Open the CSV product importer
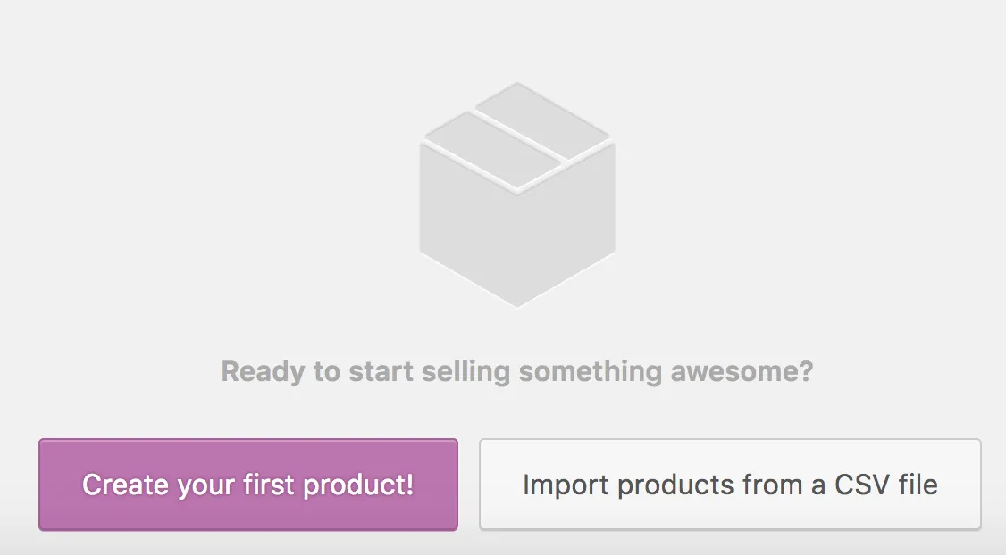This screenshot has height=555, width=1006. click(x=730, y=485)
